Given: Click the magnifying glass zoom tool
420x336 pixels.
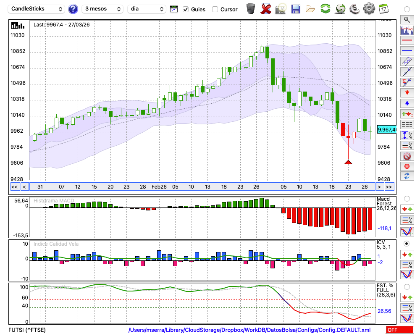Looking at the screenshot, I should click(x=407, y=20).
